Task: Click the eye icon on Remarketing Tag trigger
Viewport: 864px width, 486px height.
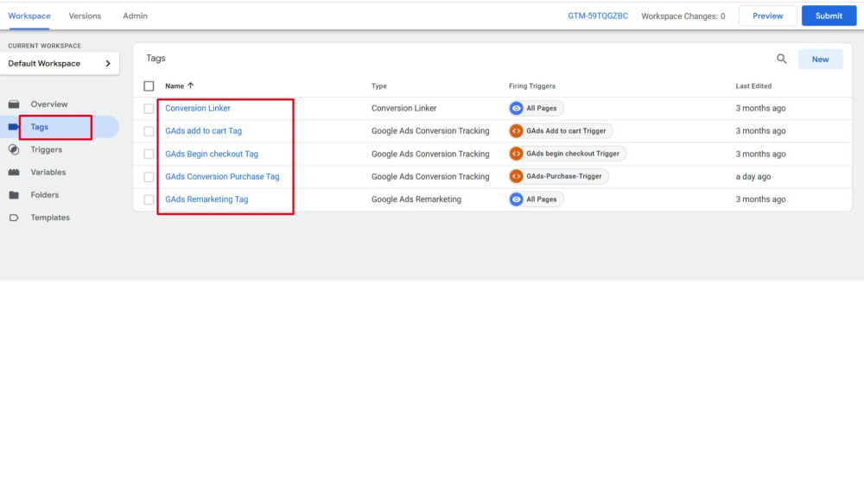Action: click(x=517, y=199)
